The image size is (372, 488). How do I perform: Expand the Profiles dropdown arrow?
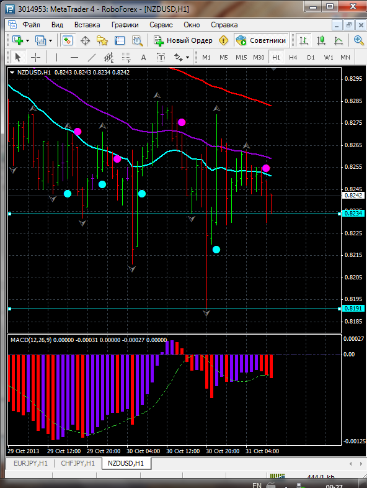(51, 41)
